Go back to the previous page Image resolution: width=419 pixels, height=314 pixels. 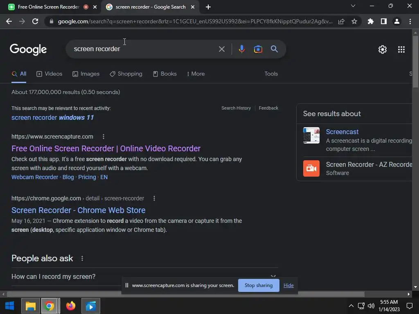pos(9,21)
